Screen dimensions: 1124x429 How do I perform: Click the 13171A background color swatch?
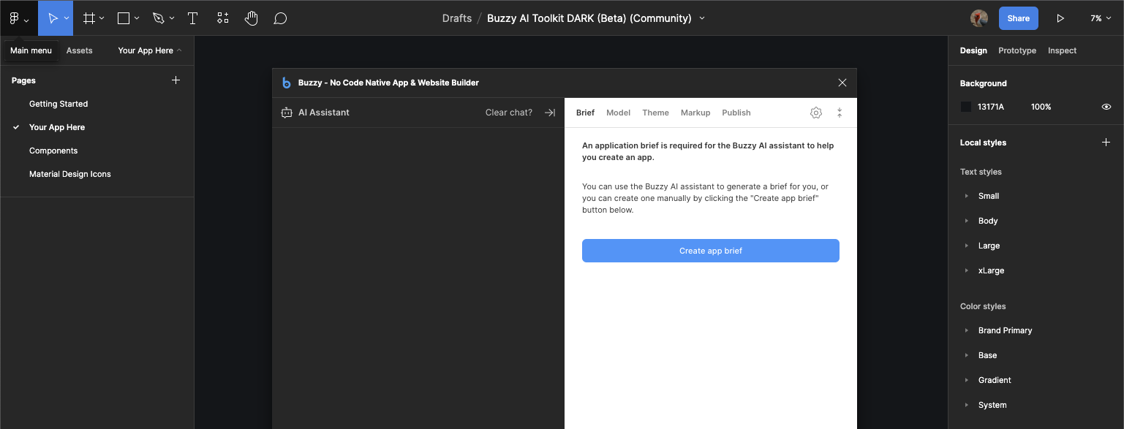(x=966, y=107)
